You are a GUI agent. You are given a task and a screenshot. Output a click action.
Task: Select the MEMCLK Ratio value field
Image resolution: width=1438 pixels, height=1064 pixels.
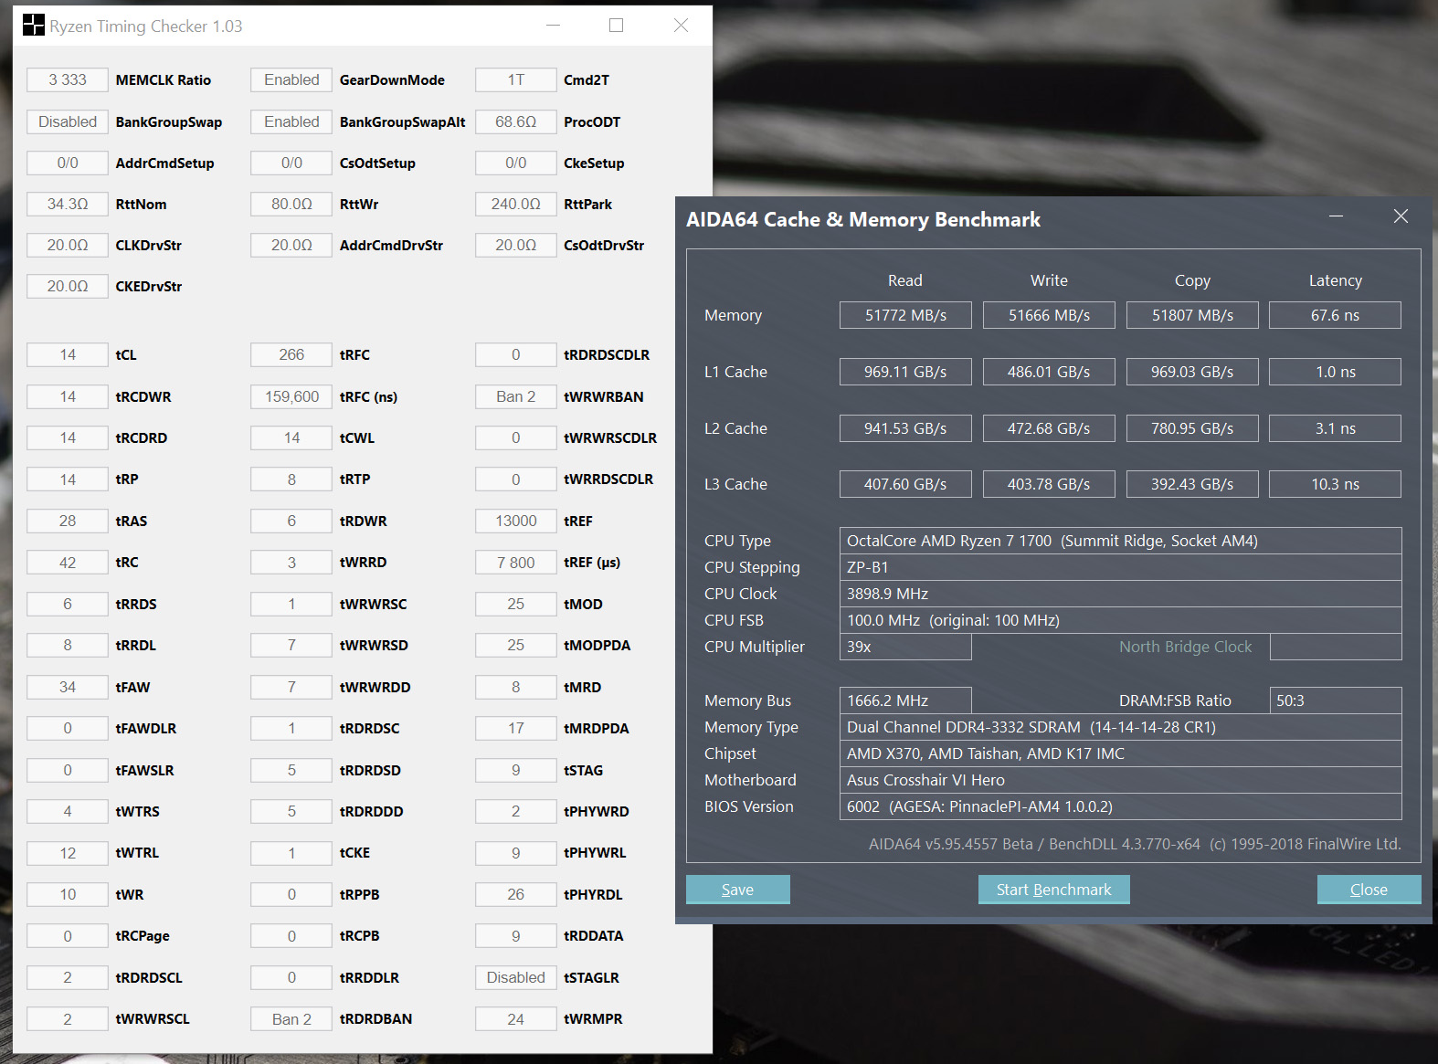coord(68,80)
